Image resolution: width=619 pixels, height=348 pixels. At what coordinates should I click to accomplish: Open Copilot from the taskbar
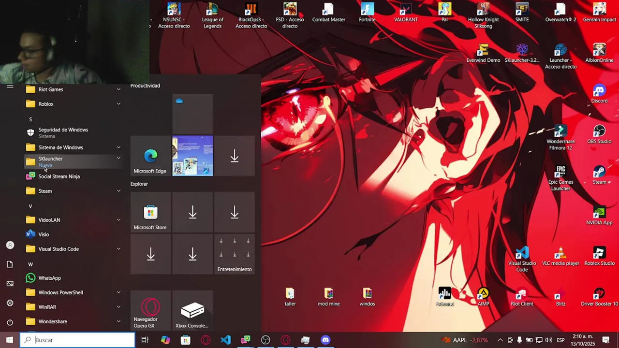165,340
